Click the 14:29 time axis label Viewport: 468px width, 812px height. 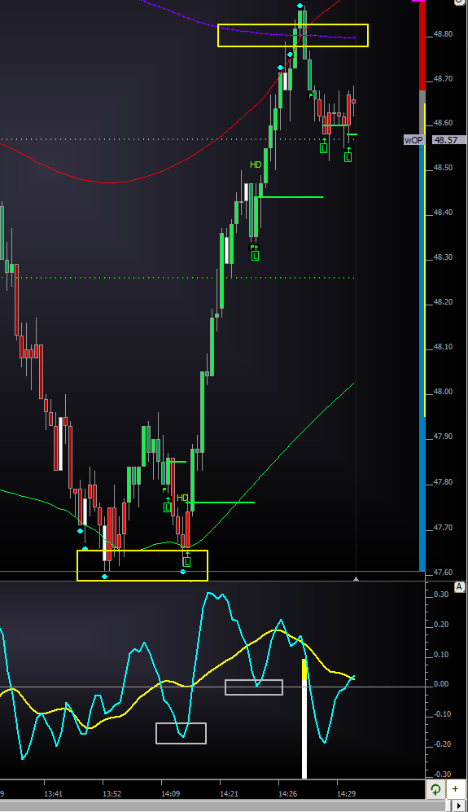pyautogui.click(x=347, y=793)
